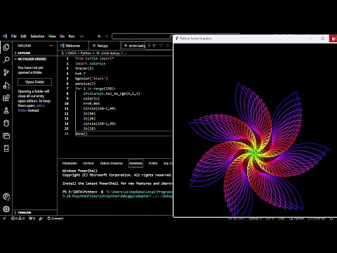337x253 pixels.
Task: Click the remote window icon in status bar
Action: (4, 219)
